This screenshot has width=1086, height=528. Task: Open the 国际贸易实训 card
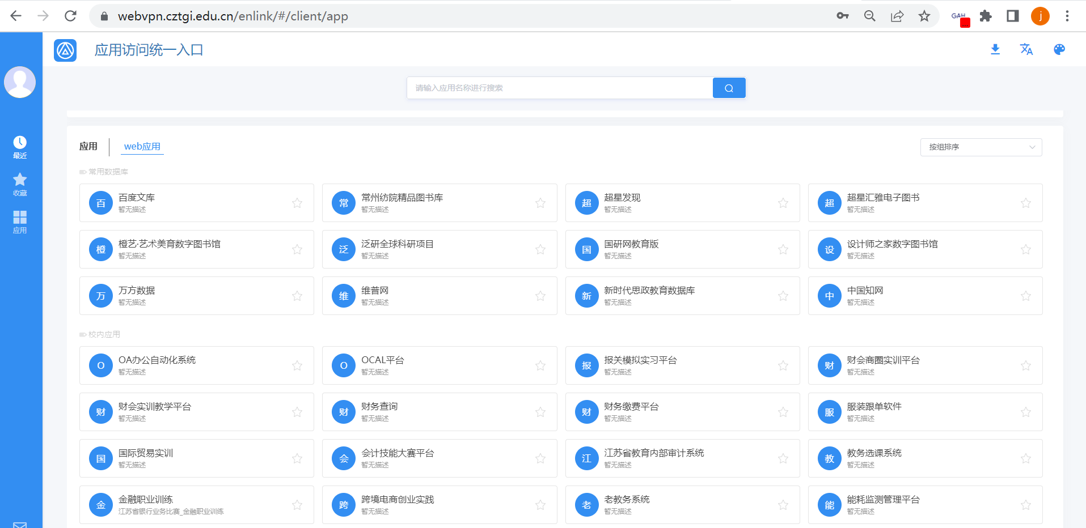coord(197,458)
